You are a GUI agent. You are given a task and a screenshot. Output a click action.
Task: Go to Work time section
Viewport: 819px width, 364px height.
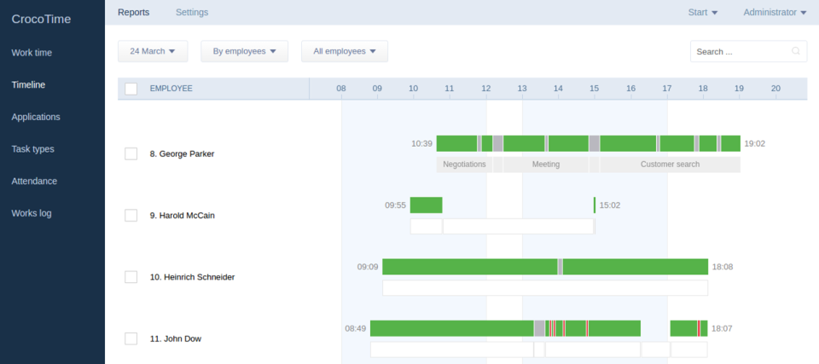[32, 53]
